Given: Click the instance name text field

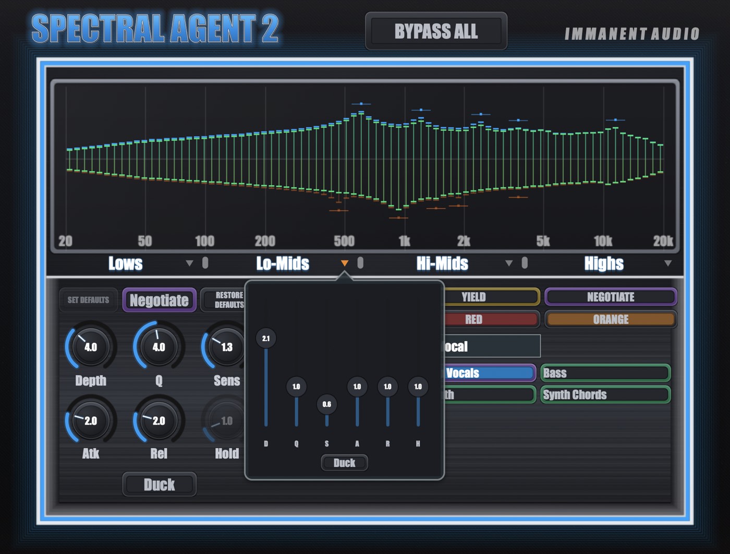Looking at the screenshot, I should (x=492, y=346).
